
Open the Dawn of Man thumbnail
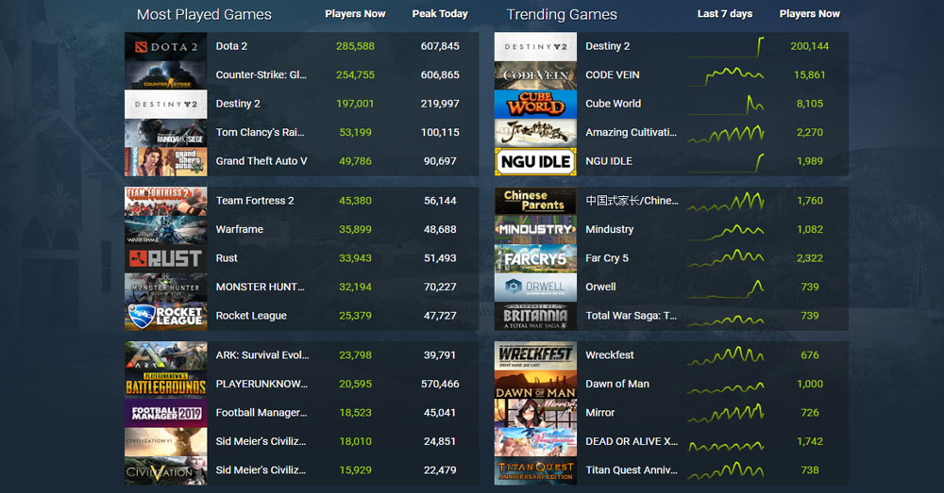[x=535, y=385]
